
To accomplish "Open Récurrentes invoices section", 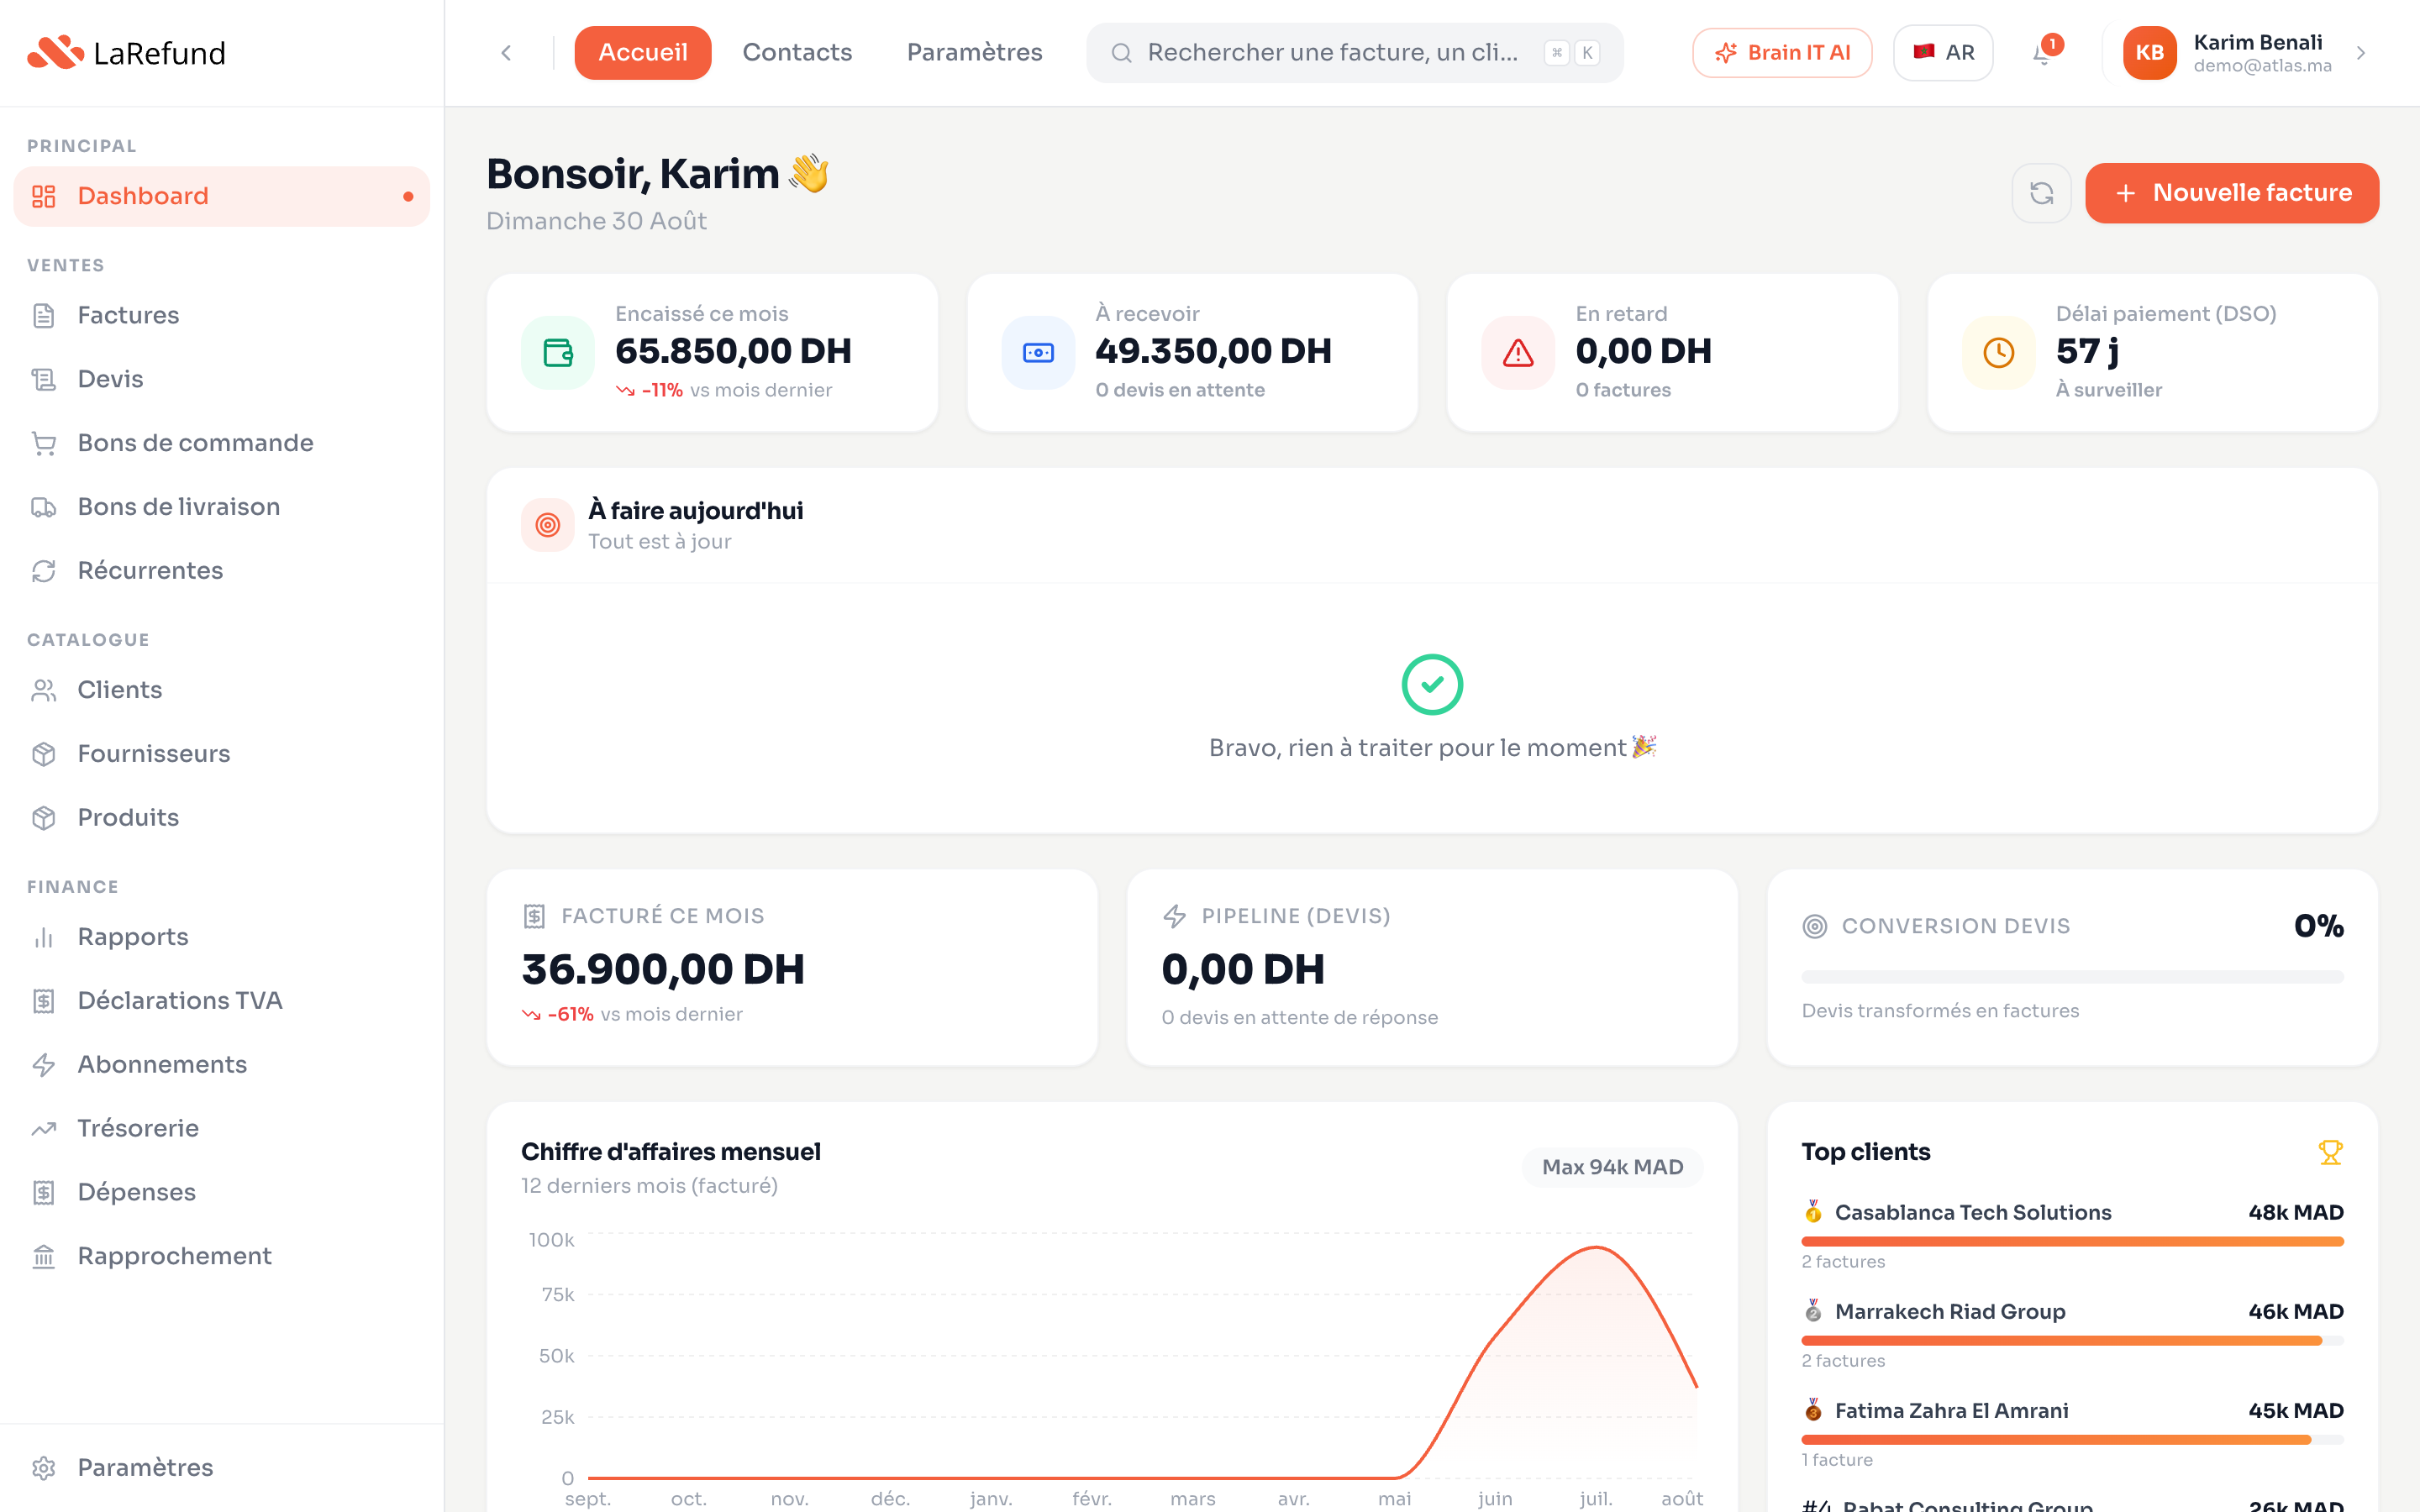I will (x=221, y=571).
